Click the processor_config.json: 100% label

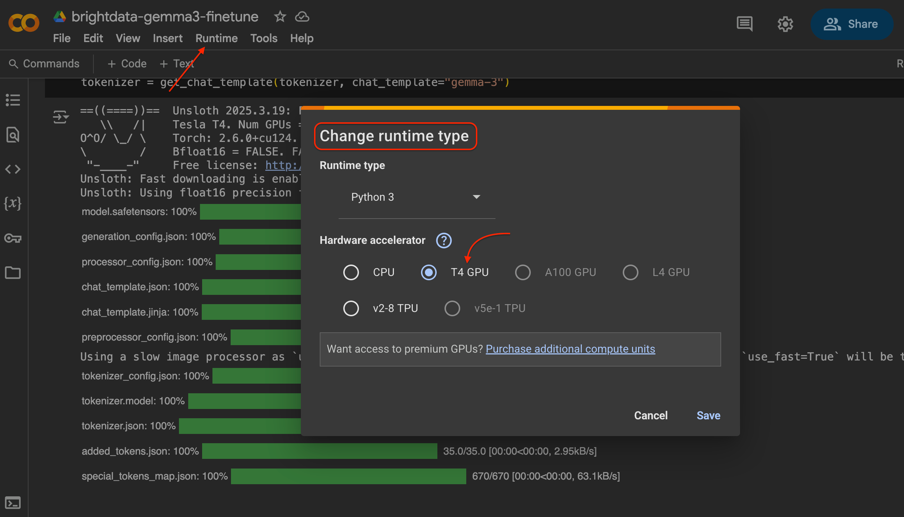point(147,262)
